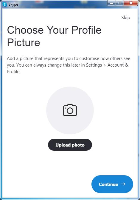Click the 'Settings' word in the description
140x200 pixels.
pyautogui.click(x=94, y=65)
